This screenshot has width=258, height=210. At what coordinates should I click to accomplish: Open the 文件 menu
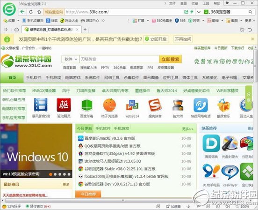(172, 3)
